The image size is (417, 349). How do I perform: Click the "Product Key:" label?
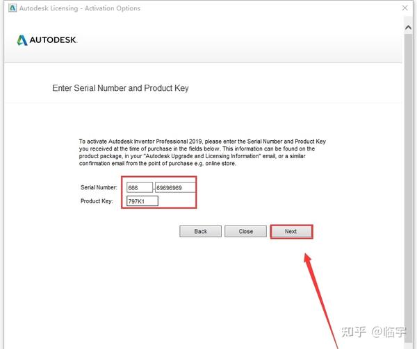97,201
